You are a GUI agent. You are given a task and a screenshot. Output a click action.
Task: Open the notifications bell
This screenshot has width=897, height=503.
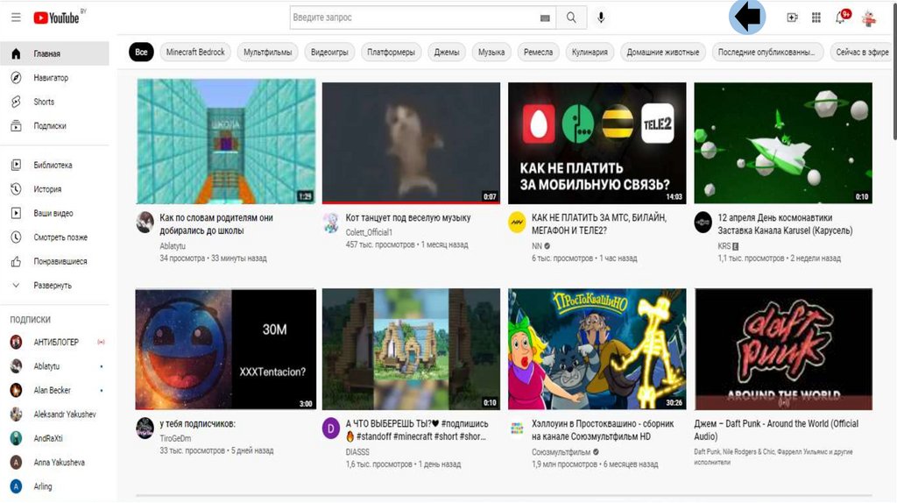click(x=841, y=18)
